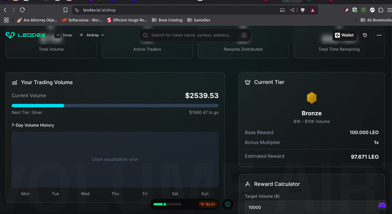Click the Leodex logo

26,35
